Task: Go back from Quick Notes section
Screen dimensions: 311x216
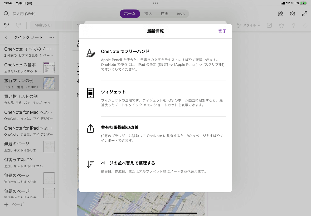Action: point(6,37)
